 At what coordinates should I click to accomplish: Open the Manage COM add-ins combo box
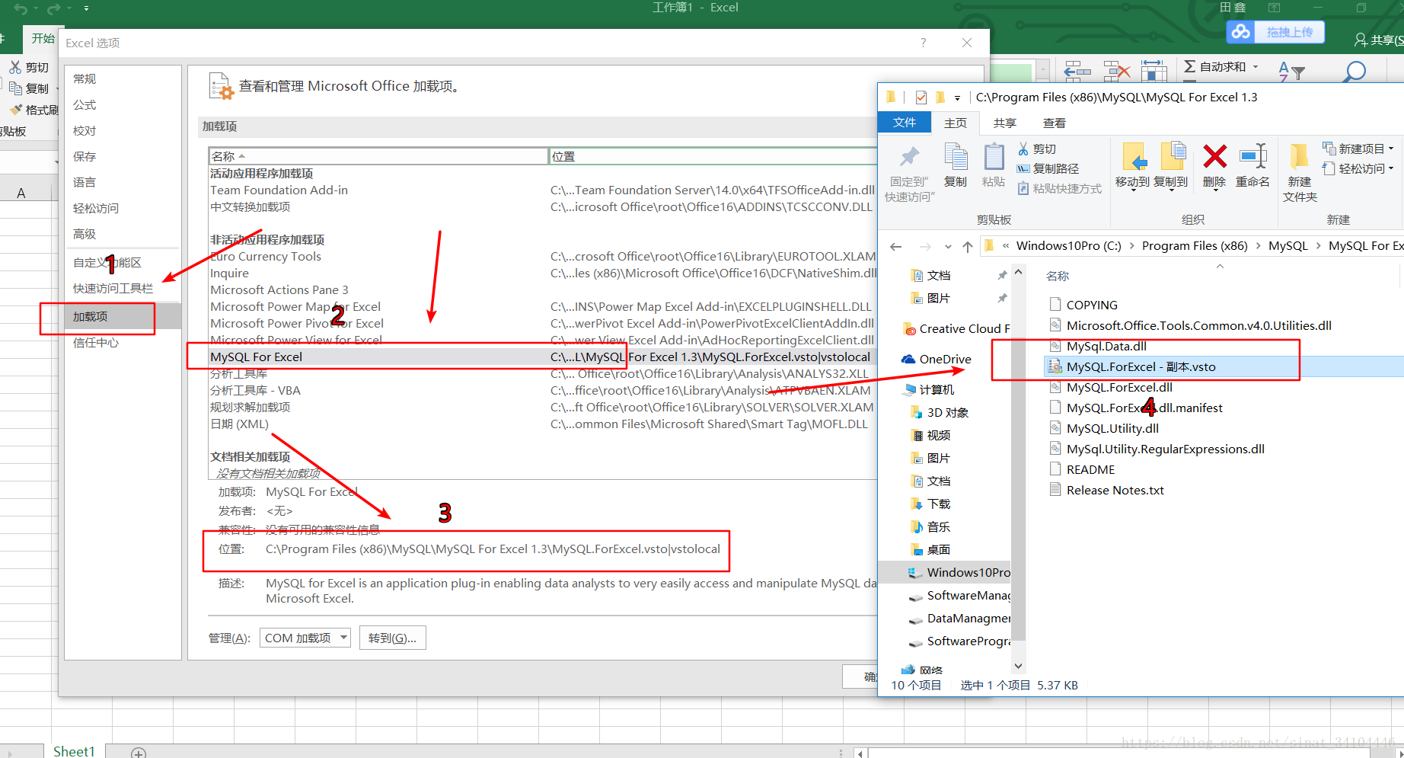click(x=305, y=638)
